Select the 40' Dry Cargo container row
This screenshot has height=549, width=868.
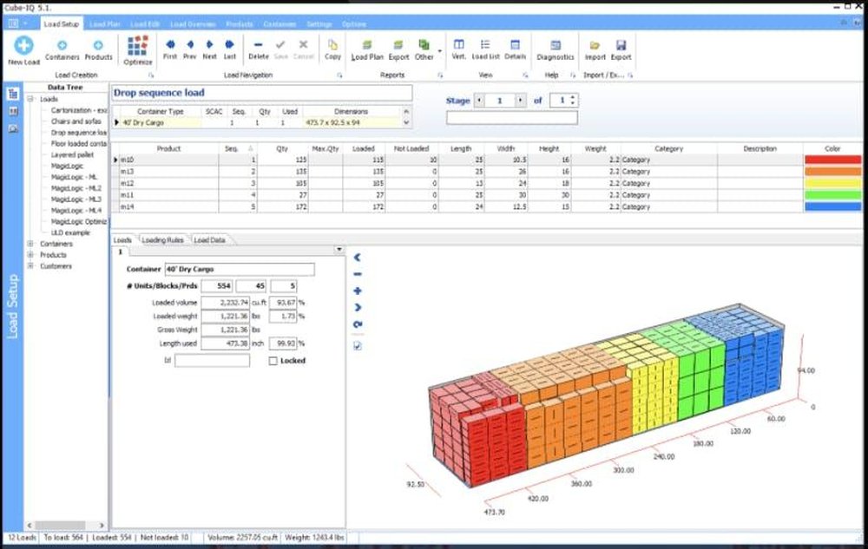pyautogui.click(x=258, y=123)
